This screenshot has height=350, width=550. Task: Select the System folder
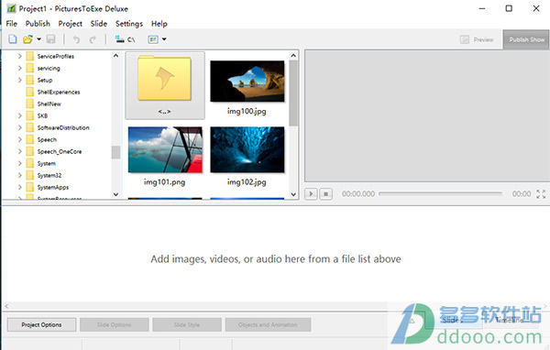coord(47,163)
